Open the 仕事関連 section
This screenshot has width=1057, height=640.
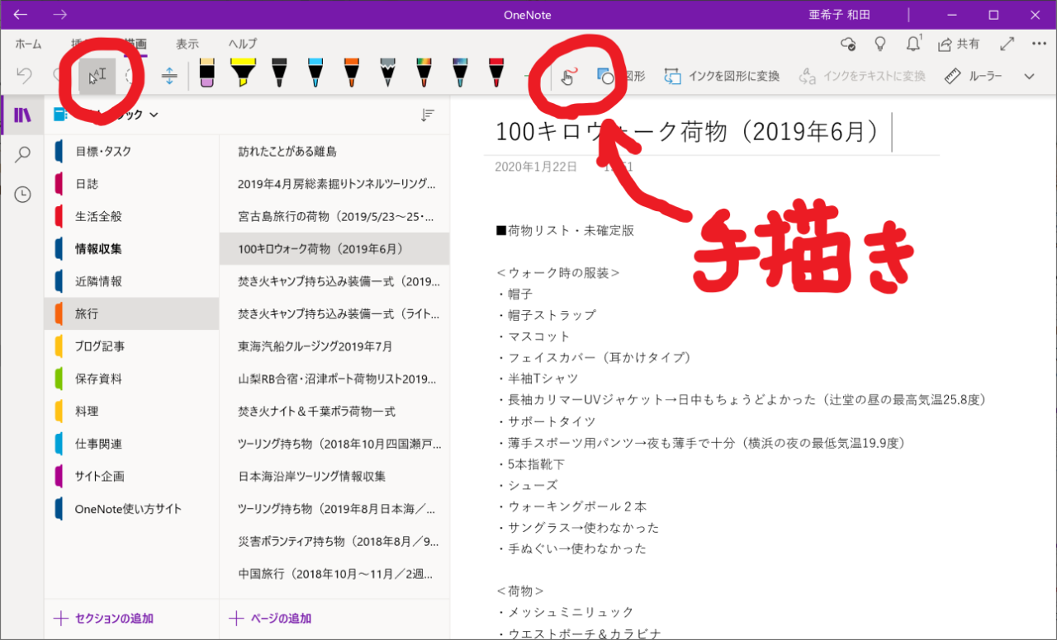pos(131,444)
